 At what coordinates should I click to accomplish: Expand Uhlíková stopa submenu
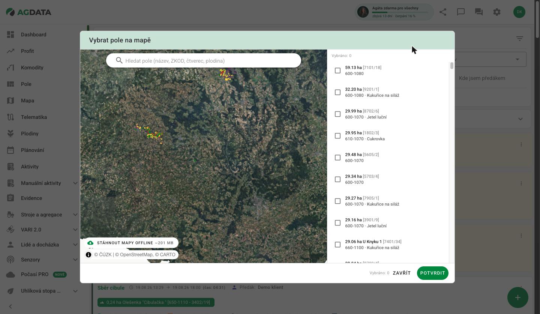point(75,291)
